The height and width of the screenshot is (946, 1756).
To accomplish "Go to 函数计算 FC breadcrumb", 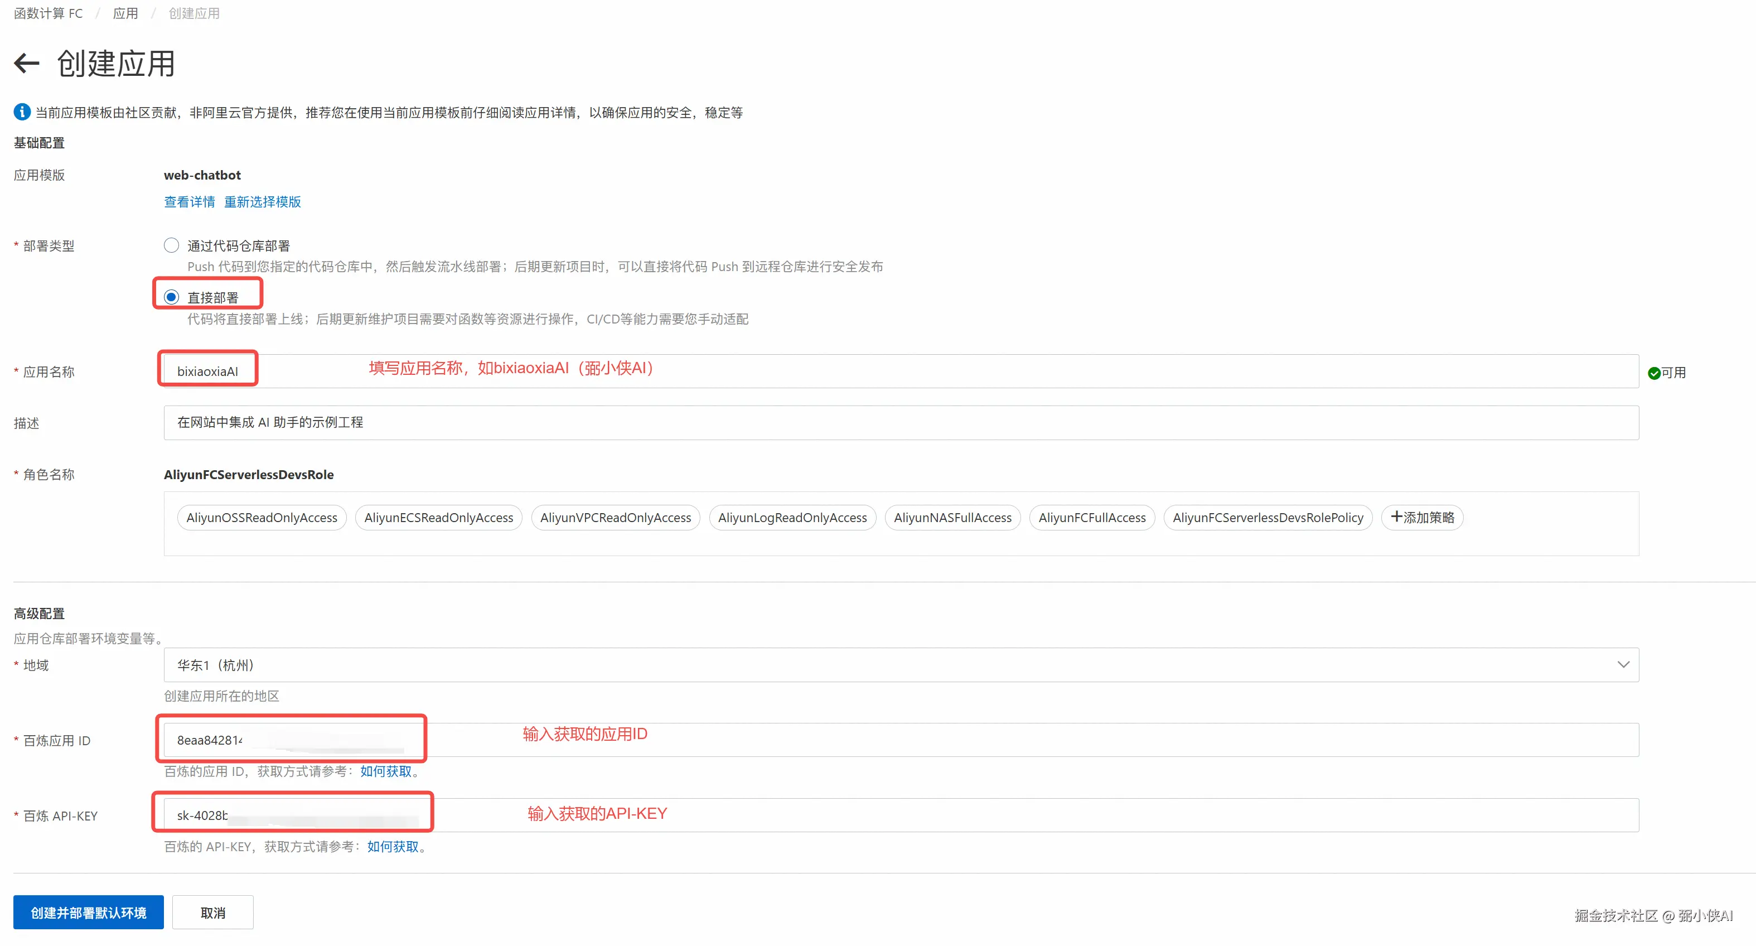I will (x=49, y=13).
